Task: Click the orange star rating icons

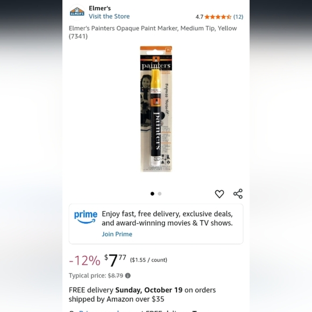Action: (218, 17)
